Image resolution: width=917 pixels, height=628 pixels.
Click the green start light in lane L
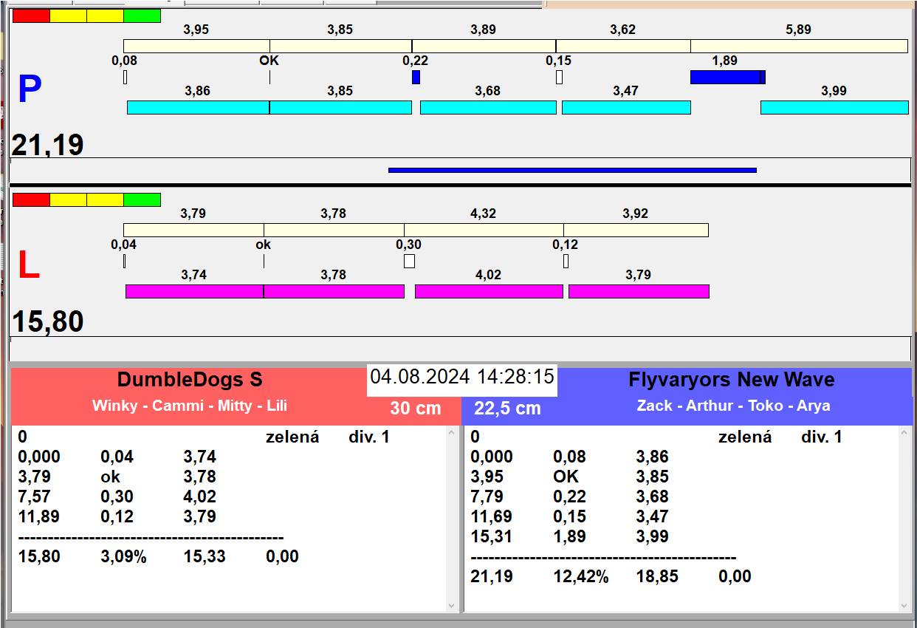142,199
